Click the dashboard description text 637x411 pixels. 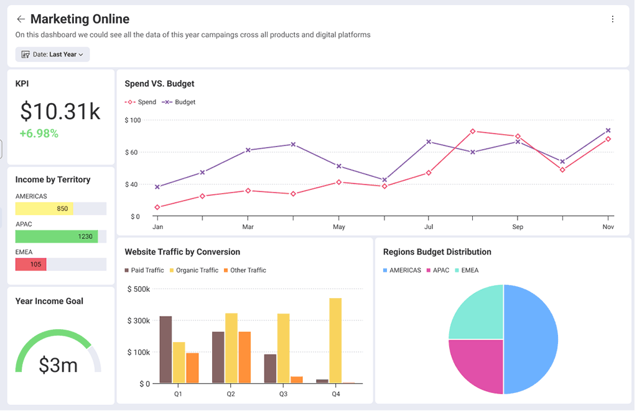(x=193, y=35)
